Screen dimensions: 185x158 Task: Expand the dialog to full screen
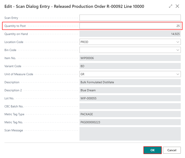171,6
